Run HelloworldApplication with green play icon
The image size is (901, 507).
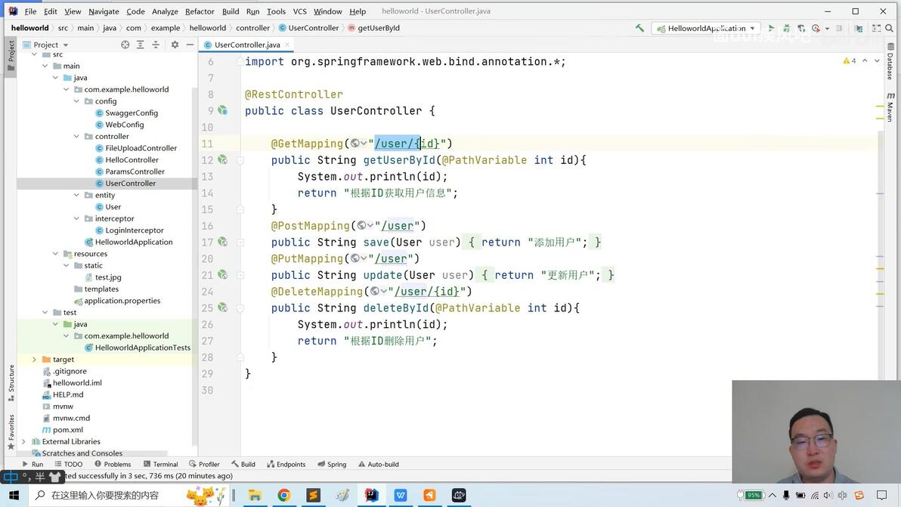tap(771, 27)
